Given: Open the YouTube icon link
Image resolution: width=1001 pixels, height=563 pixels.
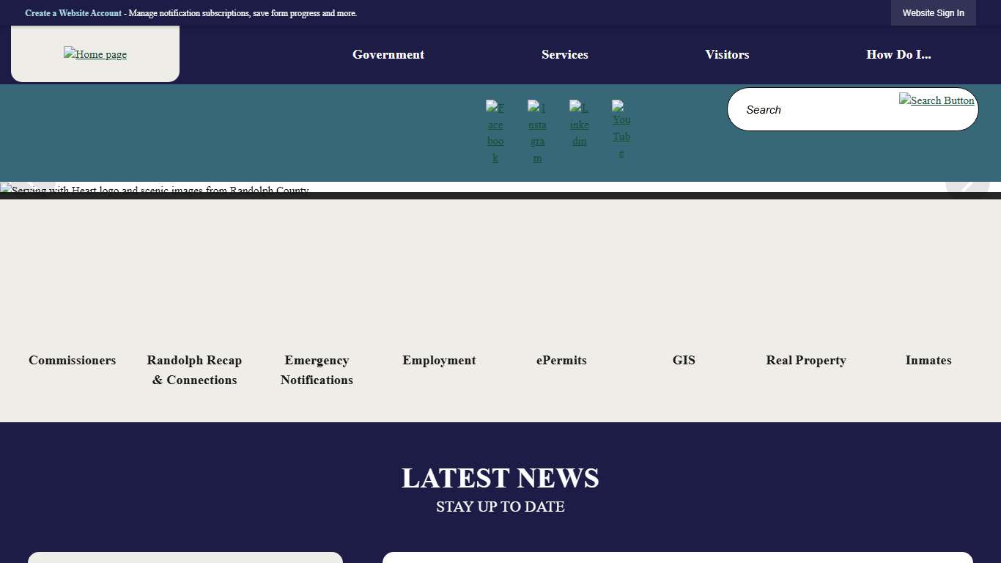Looking at the screenshot, I should point(621,132).
